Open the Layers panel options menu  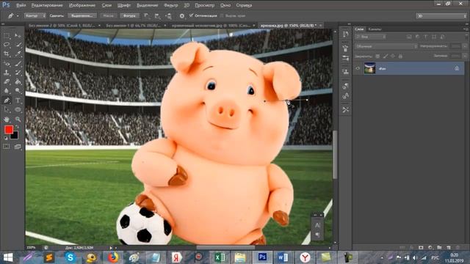(466, 29)
